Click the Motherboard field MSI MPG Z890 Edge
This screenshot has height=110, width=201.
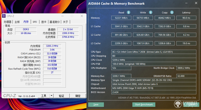(154, 88)
